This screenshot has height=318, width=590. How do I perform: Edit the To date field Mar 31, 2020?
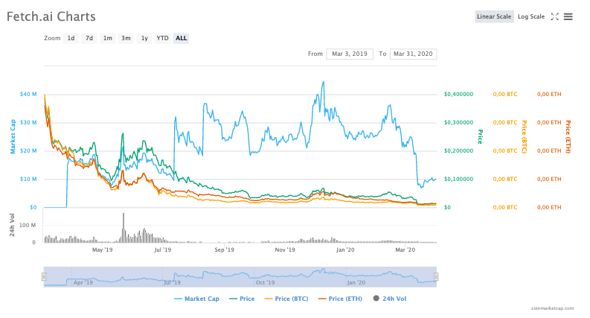pos(413,54)
